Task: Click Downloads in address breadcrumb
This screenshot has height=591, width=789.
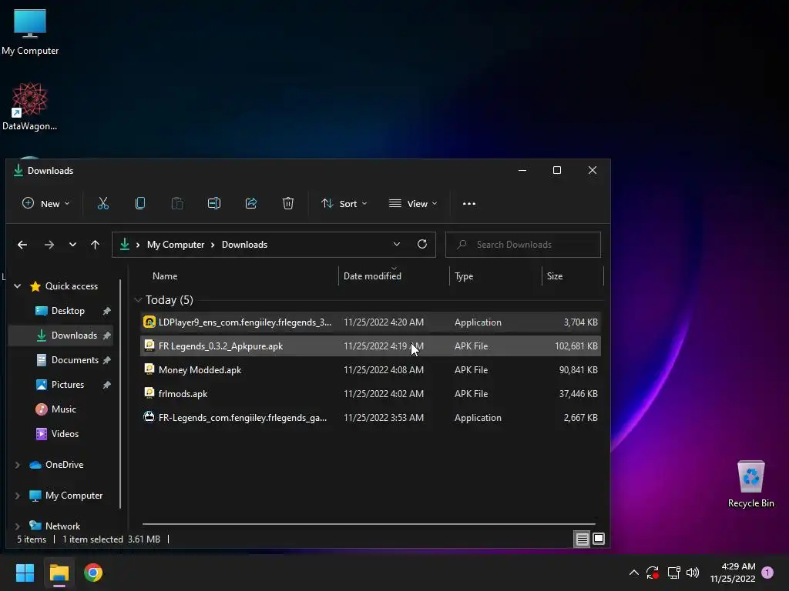Action: pos(244,245)
